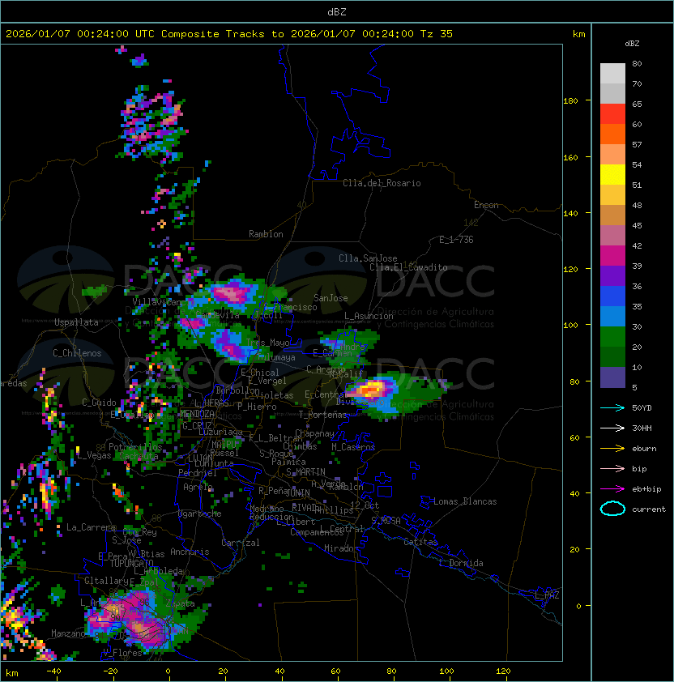Click the 'Clla.El_Cavadito' map label
This screenshot has width=674, height=682.
[x=408, y=267]
